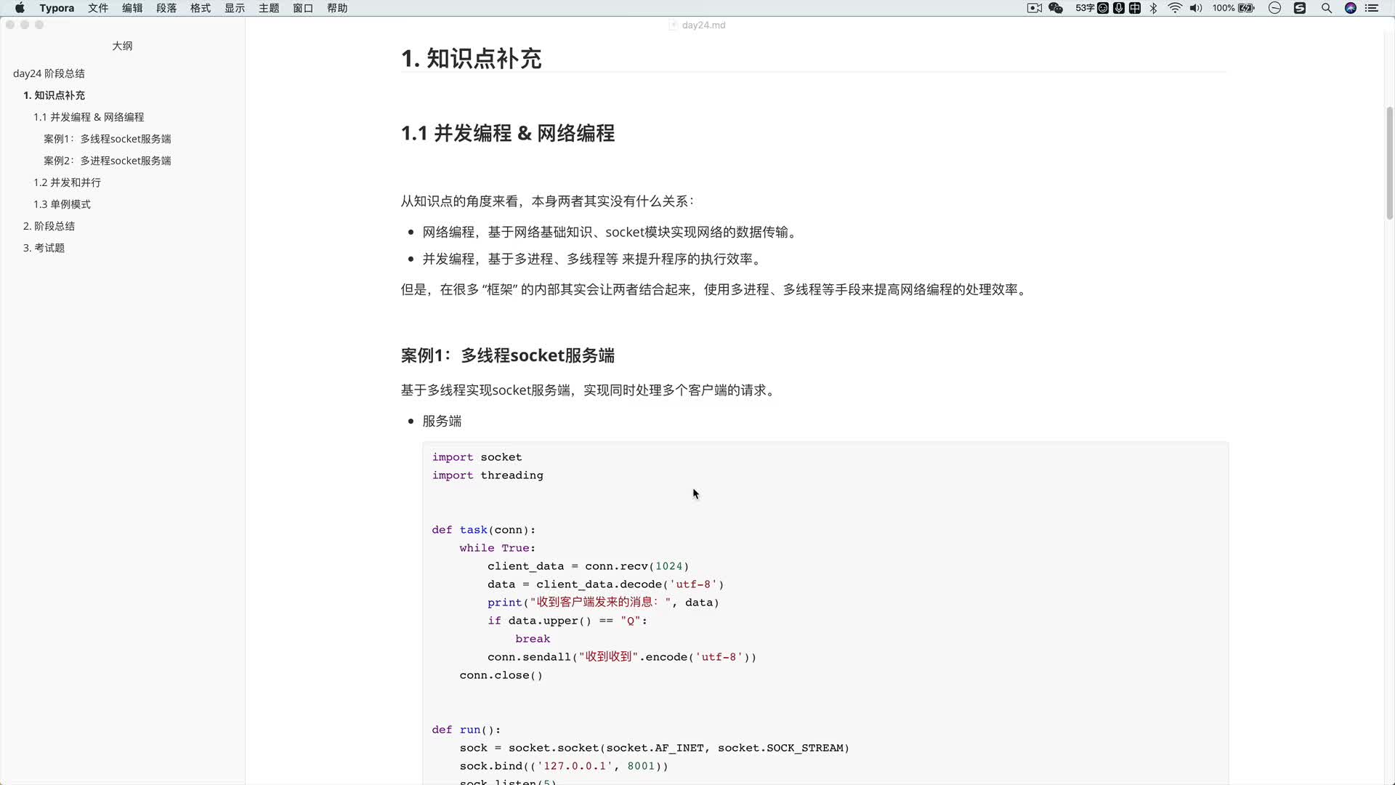Navigate to outline item 1.2 并发和并行
The image size is (1395, 785).
pyautogui.click(x=67, y=182)
